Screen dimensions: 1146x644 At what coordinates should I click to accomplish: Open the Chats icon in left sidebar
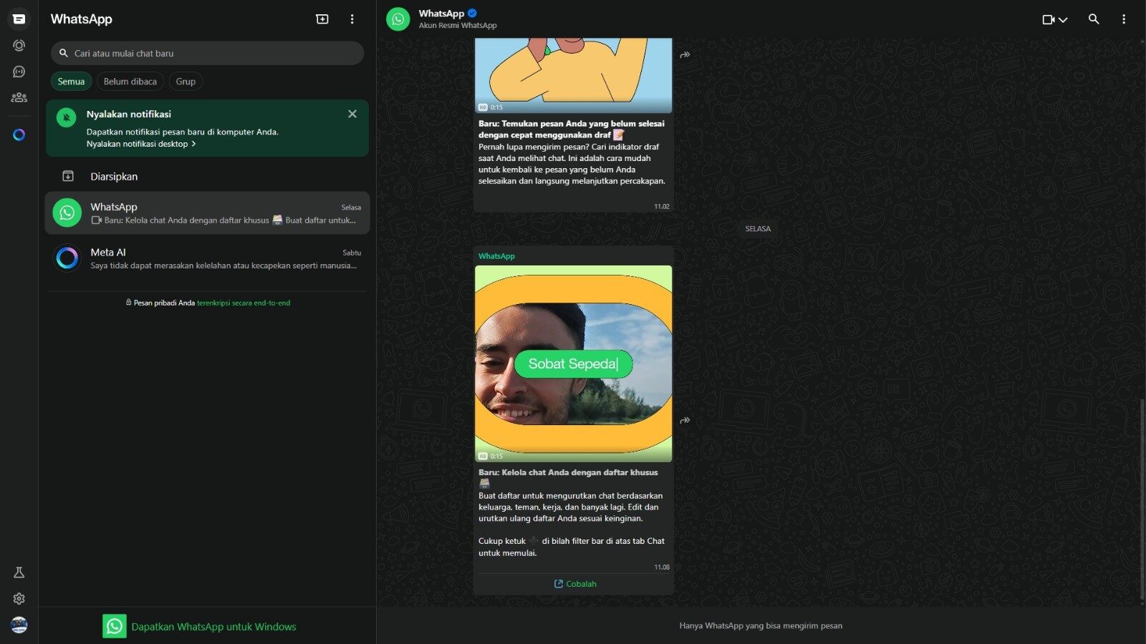(19, 19)
